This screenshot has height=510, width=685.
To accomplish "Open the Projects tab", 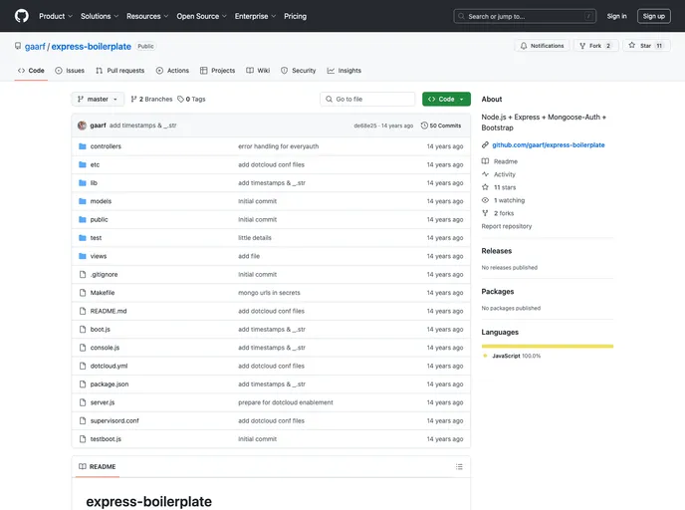I will click(218, 71).
